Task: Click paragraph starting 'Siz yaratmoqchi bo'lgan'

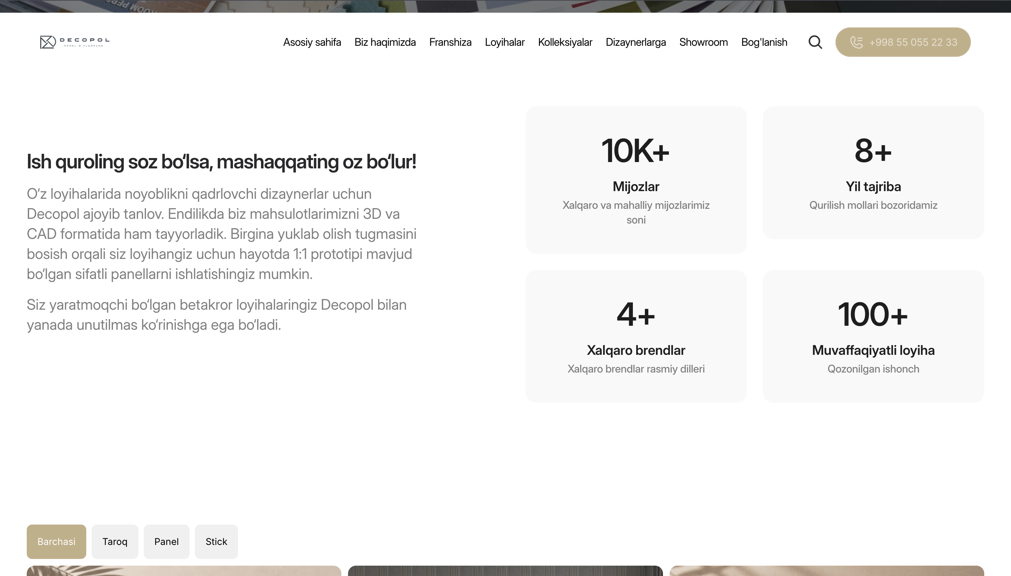Action: tap(217, 314)
